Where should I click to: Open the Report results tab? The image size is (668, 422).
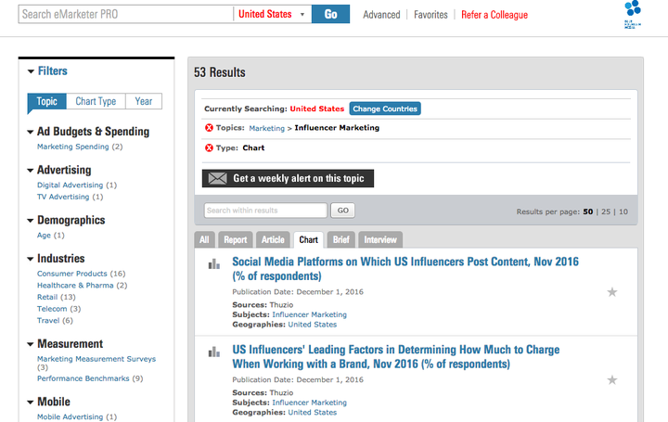pos(236,239)
